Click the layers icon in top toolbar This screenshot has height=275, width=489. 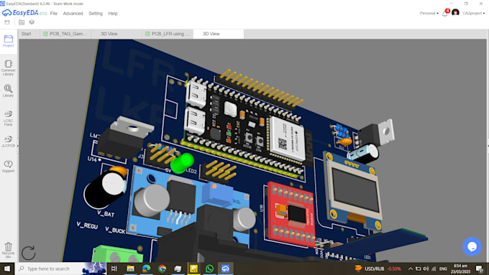32,22
